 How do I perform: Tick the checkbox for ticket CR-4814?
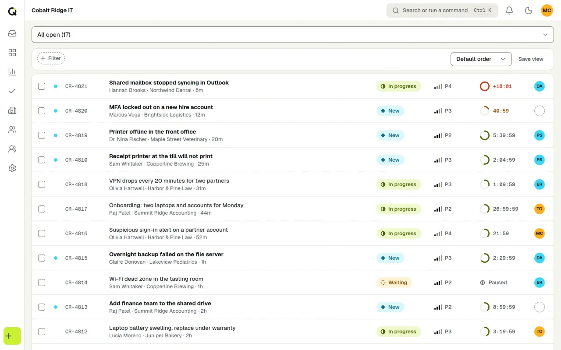coord(42,283)
